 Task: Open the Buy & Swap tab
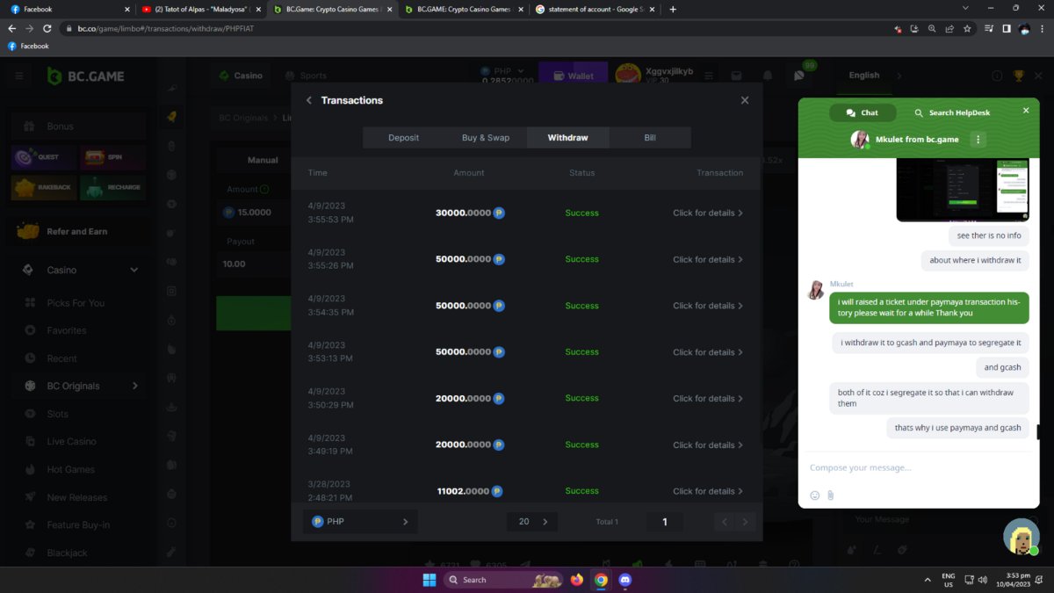coord(485,138)
